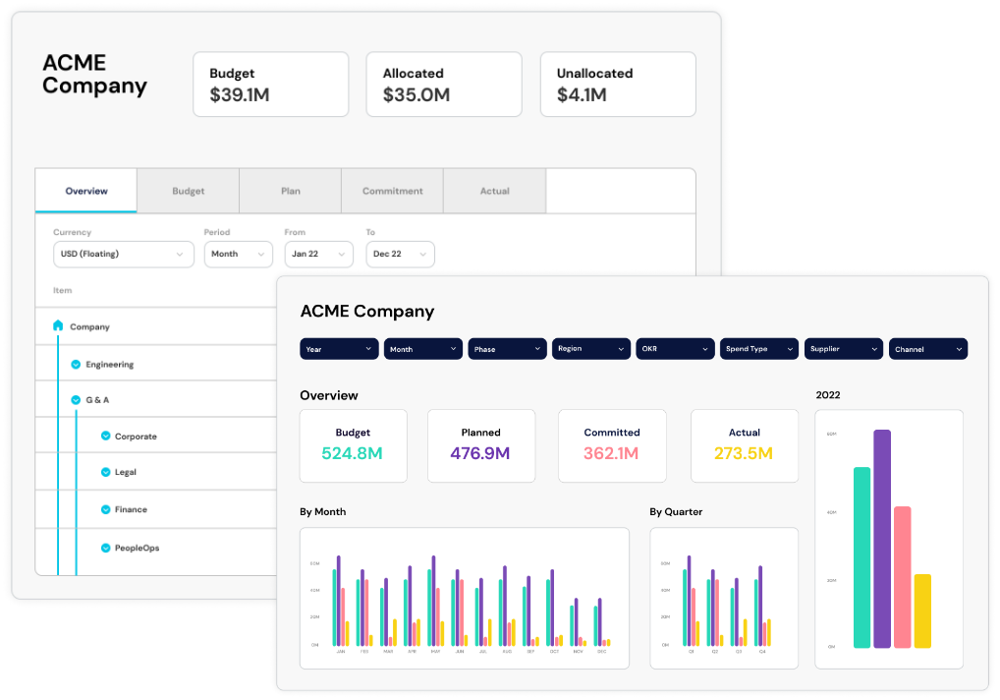Click the Legal row chevron icon
The height and width of the screenshot is (700, 1000).
pyautogui.click(x=105, y=473)
